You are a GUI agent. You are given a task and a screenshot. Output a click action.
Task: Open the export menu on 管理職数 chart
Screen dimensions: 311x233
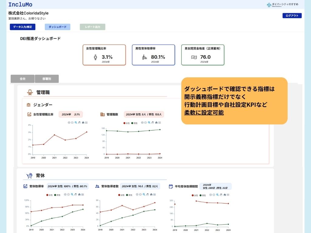(159, 123)
